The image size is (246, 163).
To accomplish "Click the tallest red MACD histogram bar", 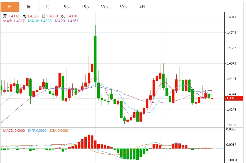I will point(89,141).
